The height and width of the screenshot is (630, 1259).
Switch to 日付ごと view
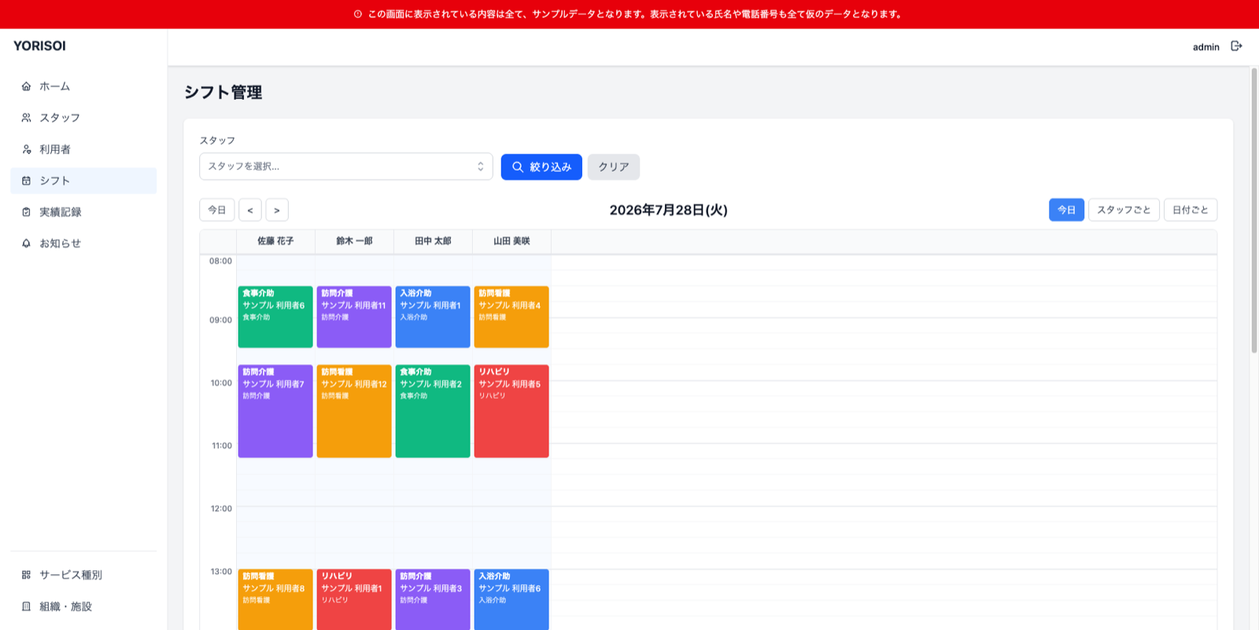[1191, 210]
